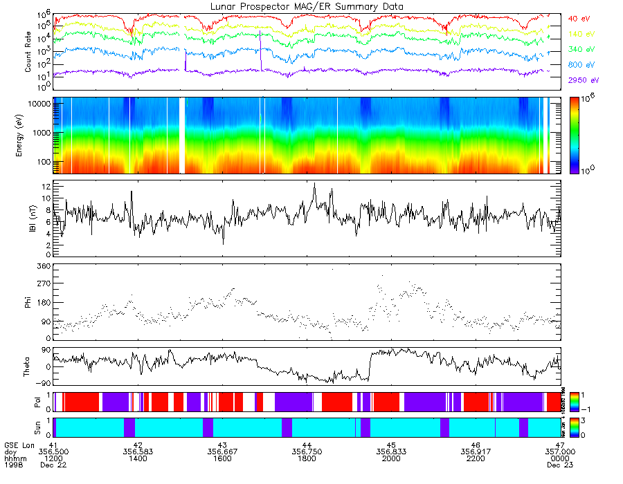Click the Energy (eV) axis label
Screen dimensions: 623x484
click(19, 136)
